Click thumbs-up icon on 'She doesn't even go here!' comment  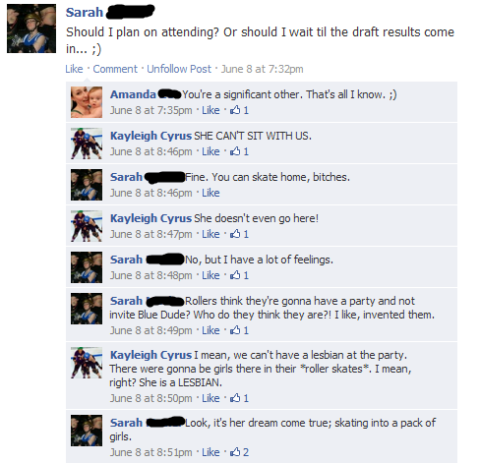(235, 234)
